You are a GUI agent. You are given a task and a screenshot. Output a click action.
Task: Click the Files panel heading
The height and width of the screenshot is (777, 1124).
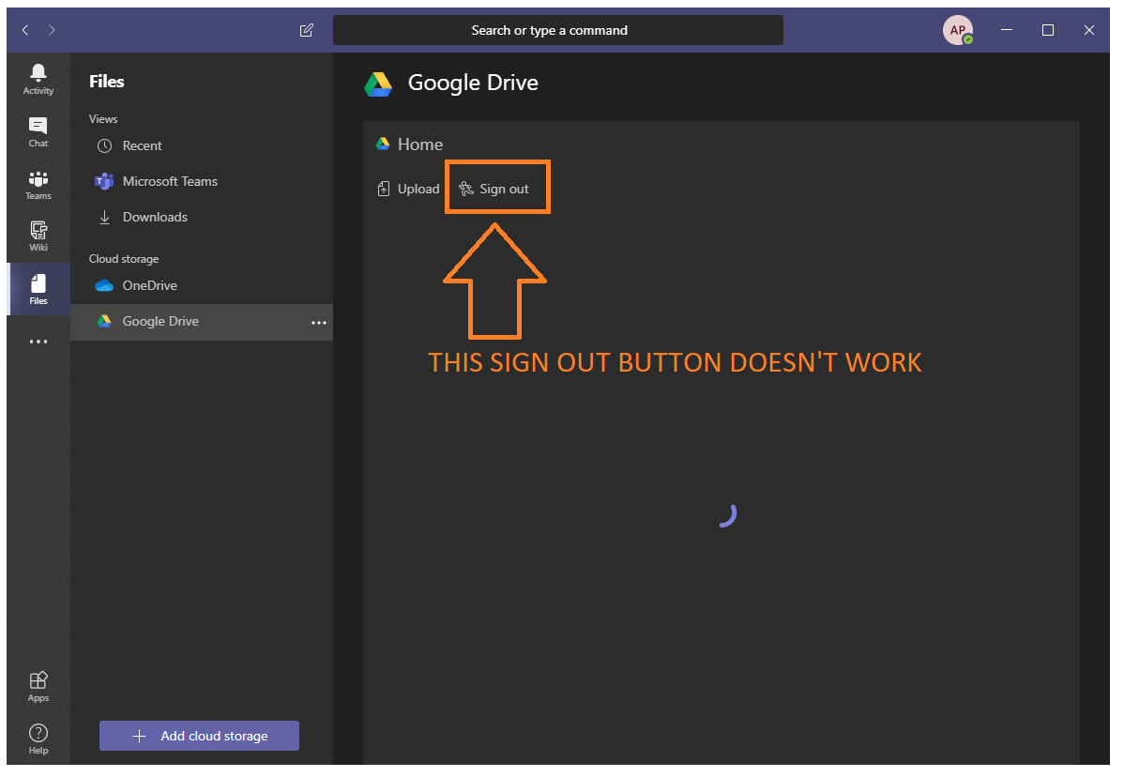[x=107, y=82]
